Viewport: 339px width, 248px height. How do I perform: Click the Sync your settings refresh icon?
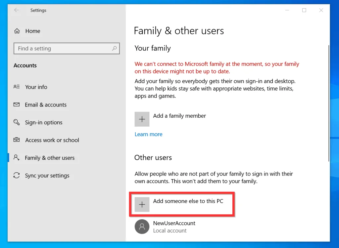point(17,176)
